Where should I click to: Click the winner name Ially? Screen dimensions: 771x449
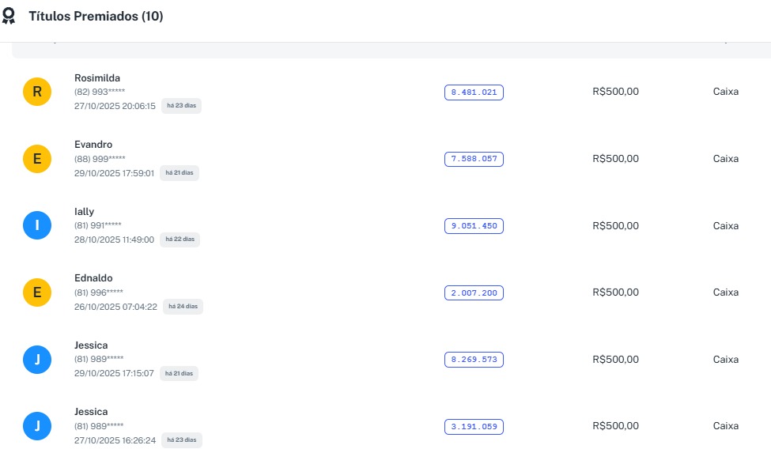[x=84, y=212]
